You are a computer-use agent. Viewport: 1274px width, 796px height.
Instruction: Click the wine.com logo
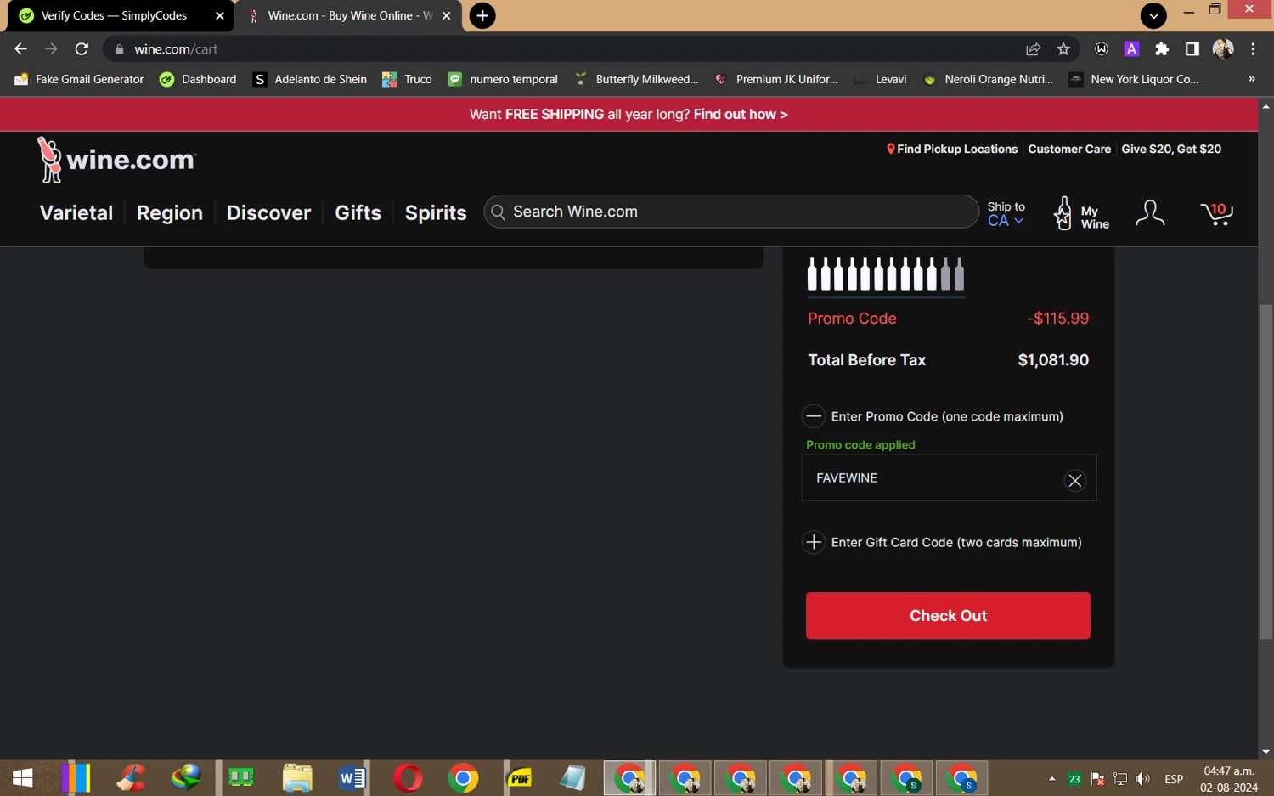(117, 160)
